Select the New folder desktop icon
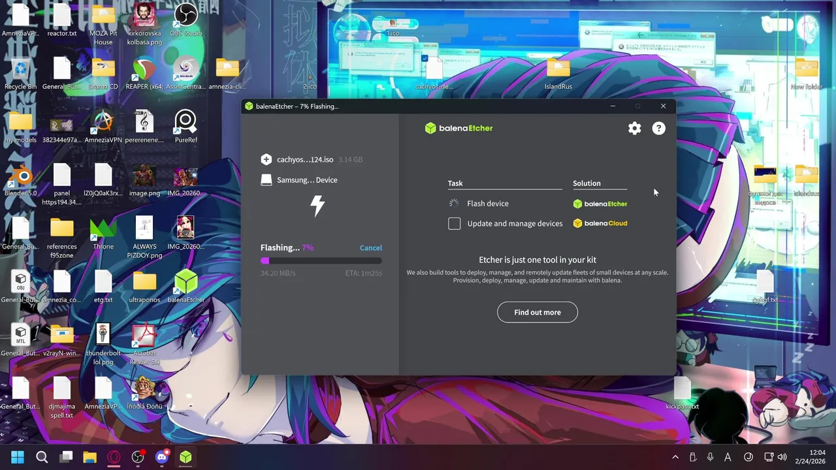Image resolution: width=836 pixels, height=470 pixels. [x=807, y=74]
